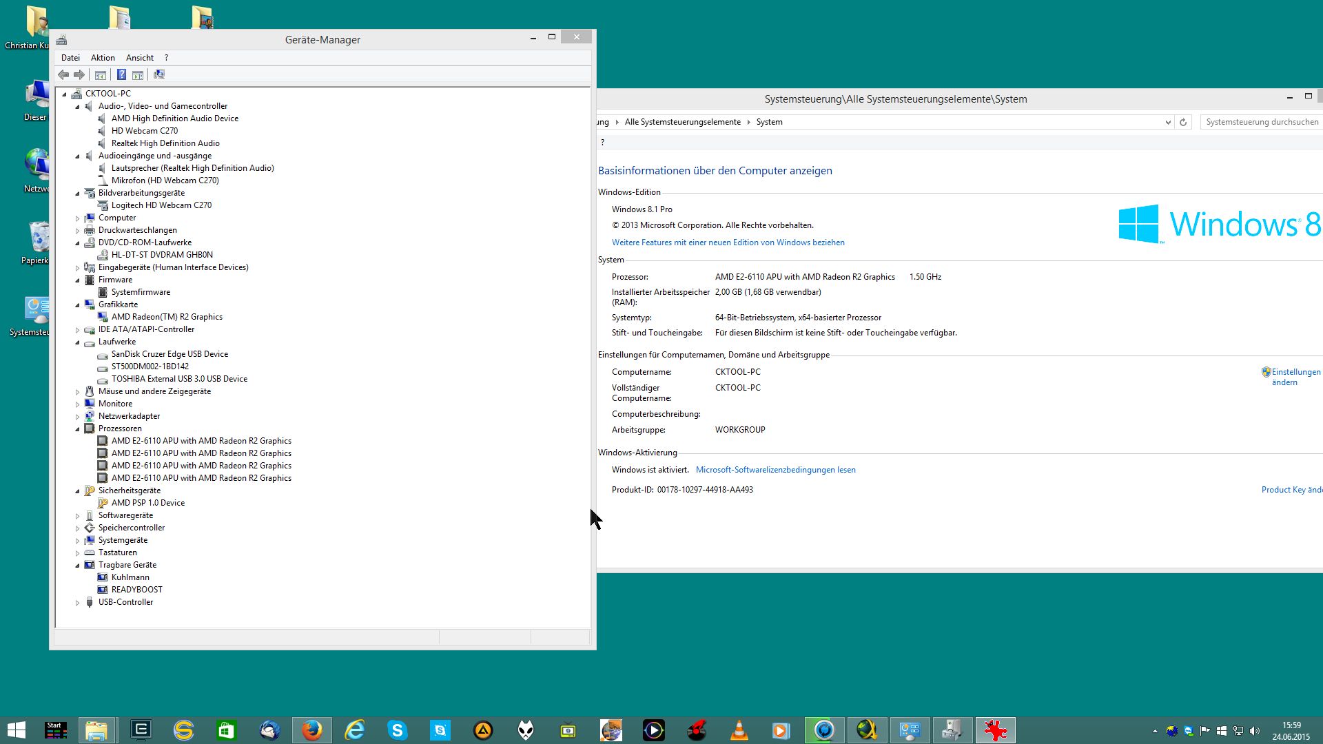Click the show/hide action pane toolbar icon

tap(138, 74)
